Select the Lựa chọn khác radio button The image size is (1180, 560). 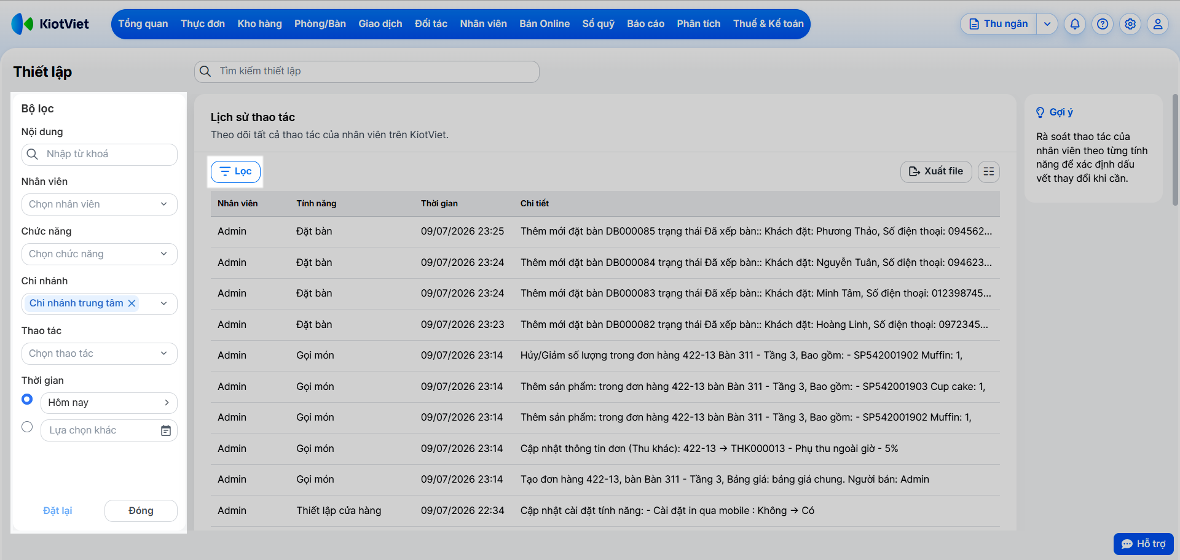[x=27, y=427]
